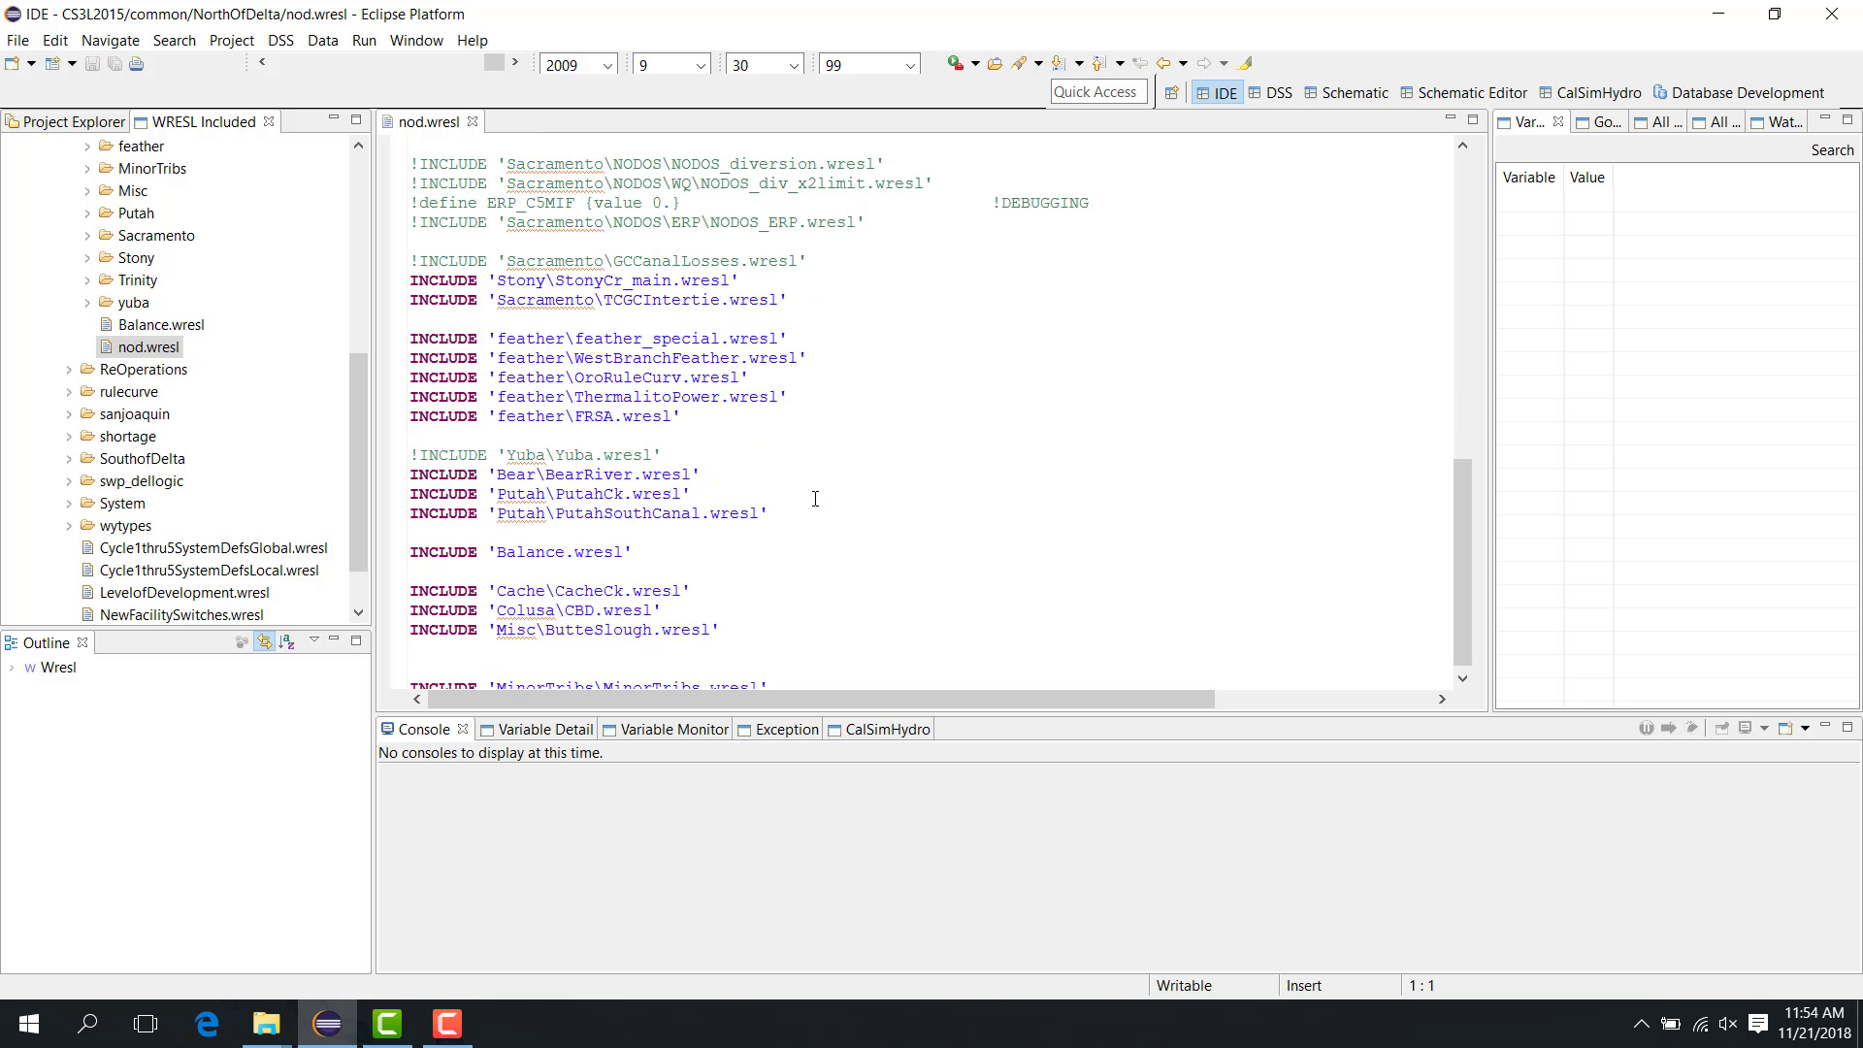Click the editor vertical scrollbar thumb

[x=1462, y=561]
